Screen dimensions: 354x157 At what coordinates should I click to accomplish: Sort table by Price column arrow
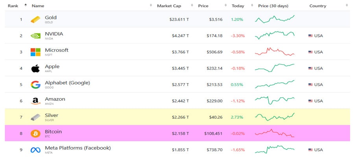point(225,5)
